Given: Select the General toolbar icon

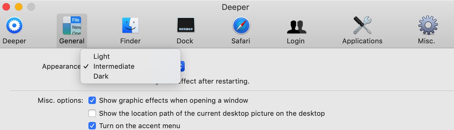Looking at the screenshot, I should pyautogui.click(x=72, y=26).
